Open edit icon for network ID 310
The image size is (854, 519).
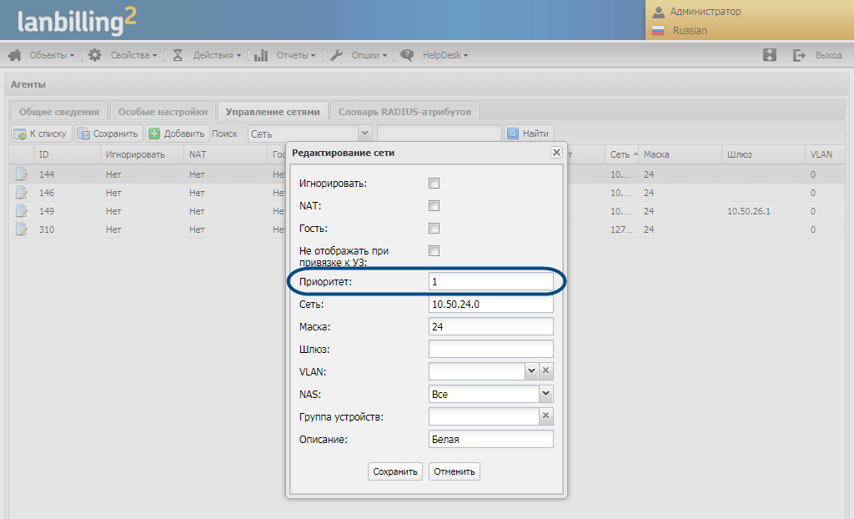pyautogui.click(x=21, y=229)
